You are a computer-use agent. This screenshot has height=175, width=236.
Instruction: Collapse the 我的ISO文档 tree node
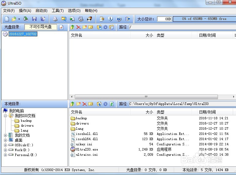[x=6, y=116]
